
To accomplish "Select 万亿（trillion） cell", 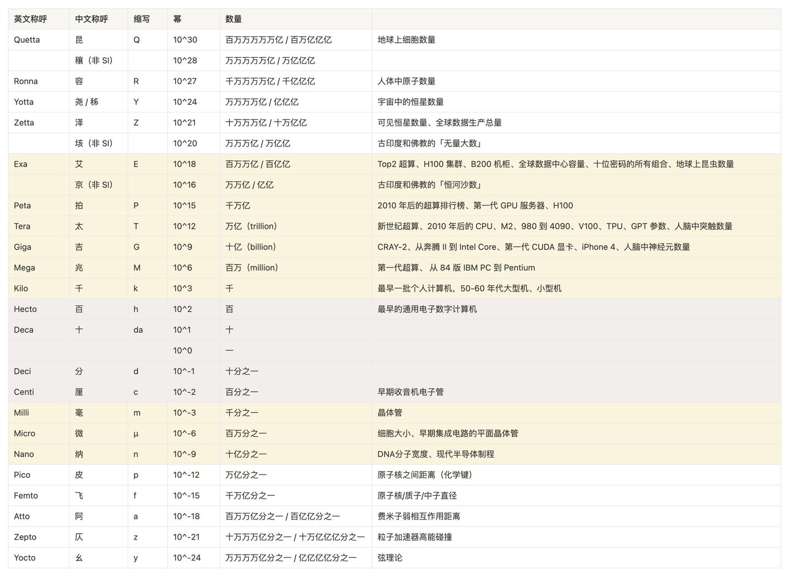I will [x=295, y=226].
